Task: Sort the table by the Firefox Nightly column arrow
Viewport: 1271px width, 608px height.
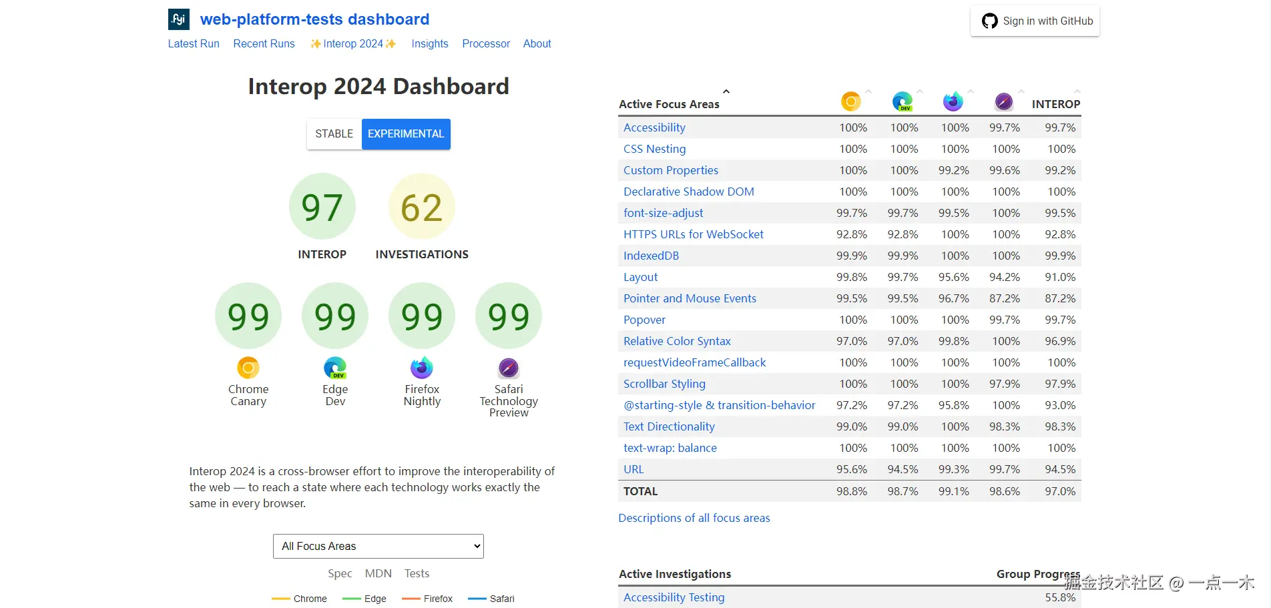Action: pyautogui.click(x=971, y=91)
